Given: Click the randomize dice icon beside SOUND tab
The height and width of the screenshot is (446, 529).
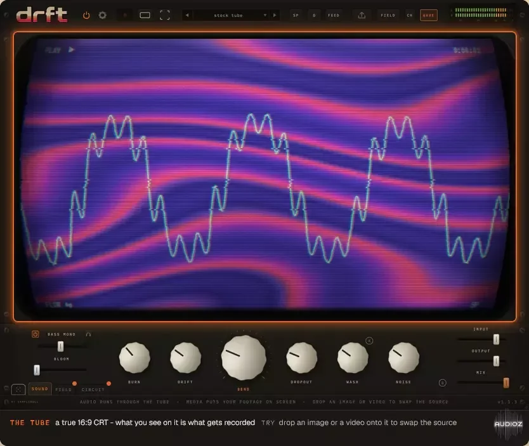Looking at the screenshot, I should click(18, 390).
